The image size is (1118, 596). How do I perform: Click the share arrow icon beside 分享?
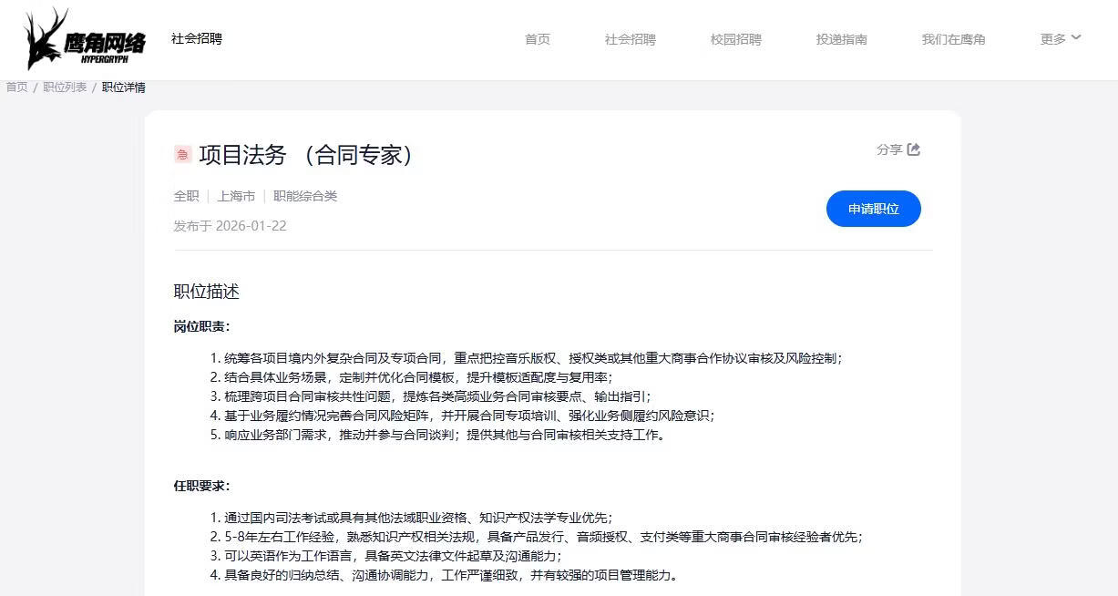914,149
